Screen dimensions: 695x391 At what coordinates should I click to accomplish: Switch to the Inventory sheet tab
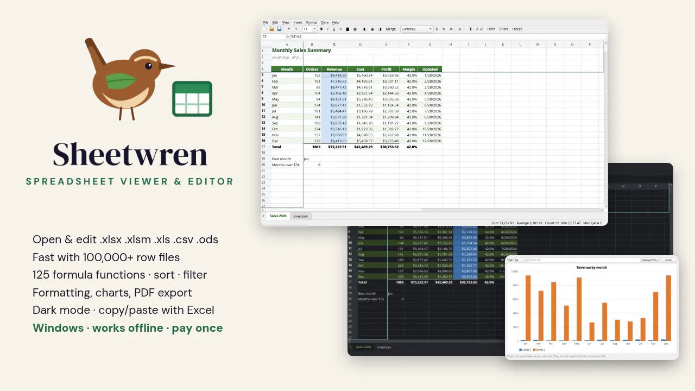(300, 216)
